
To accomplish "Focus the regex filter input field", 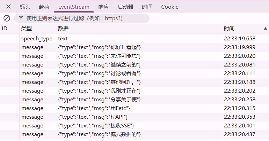I will 82,18.
